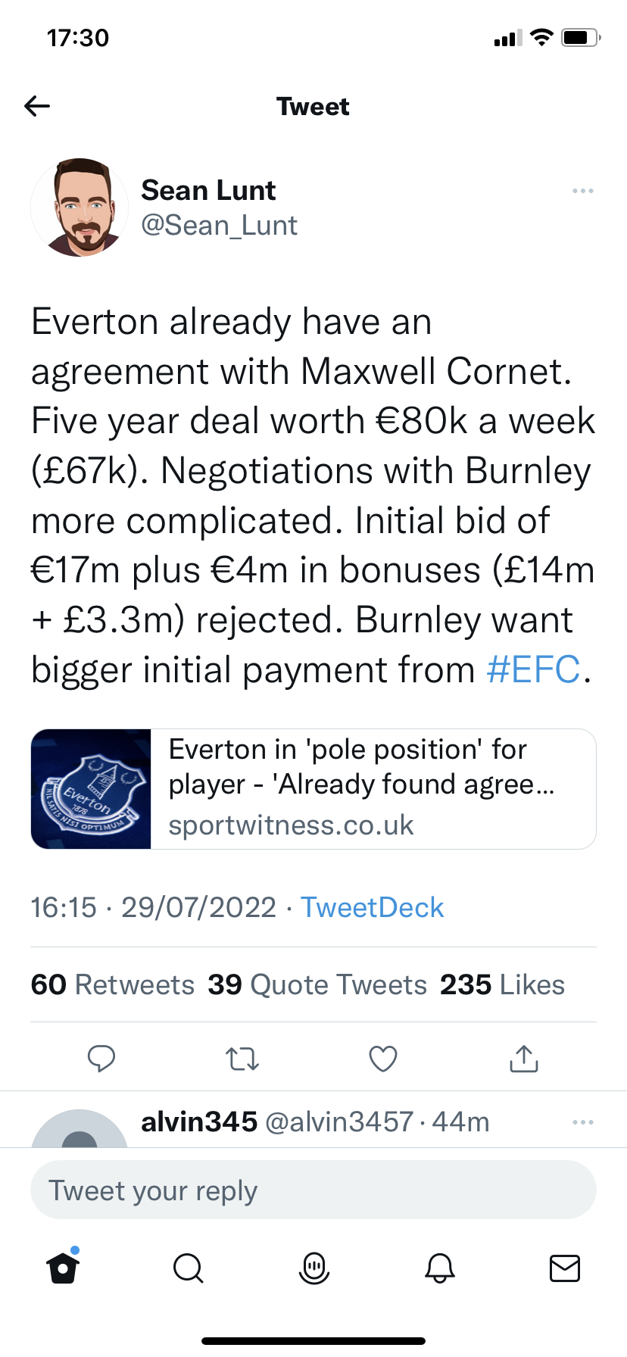The image size is (627, 1357).
Task: Open more options on alvin345's reply
Action: click(x=582, y=1122)
